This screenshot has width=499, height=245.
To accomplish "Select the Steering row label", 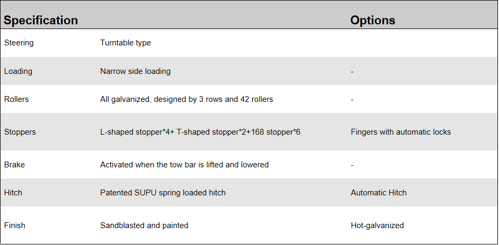I will (19, 43).
